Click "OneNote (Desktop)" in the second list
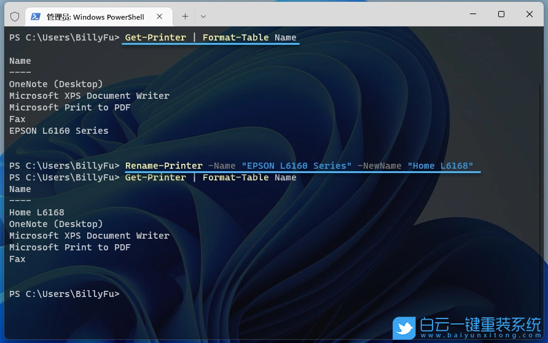548x343 pixels. coord(56,224)
